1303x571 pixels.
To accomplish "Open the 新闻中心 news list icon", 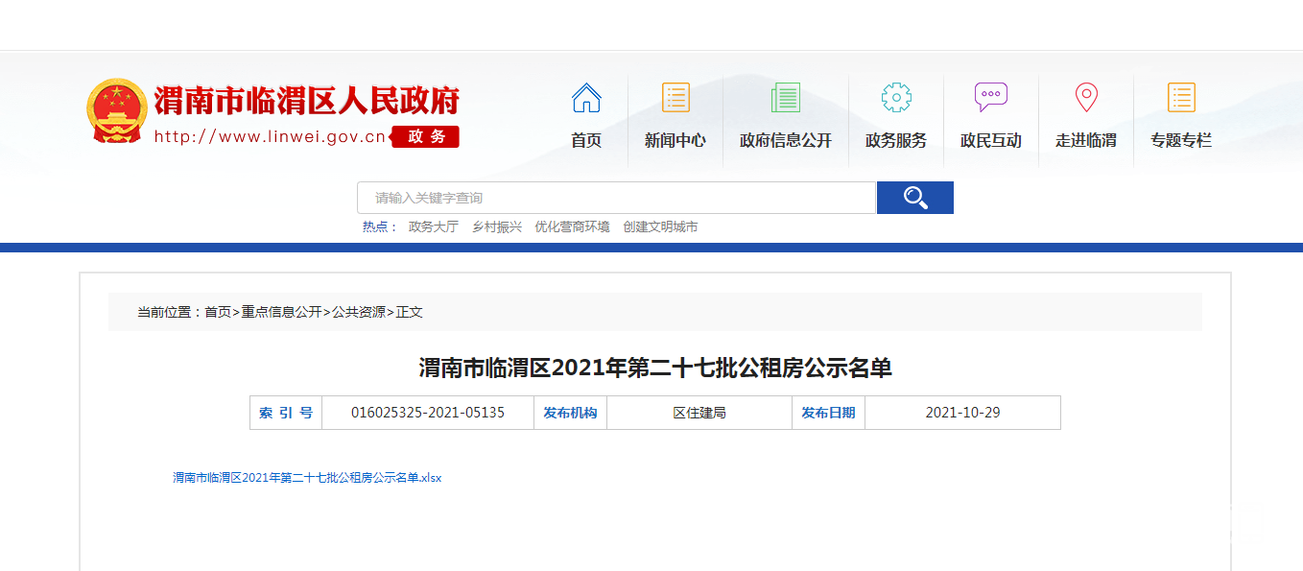I will 675,98.
